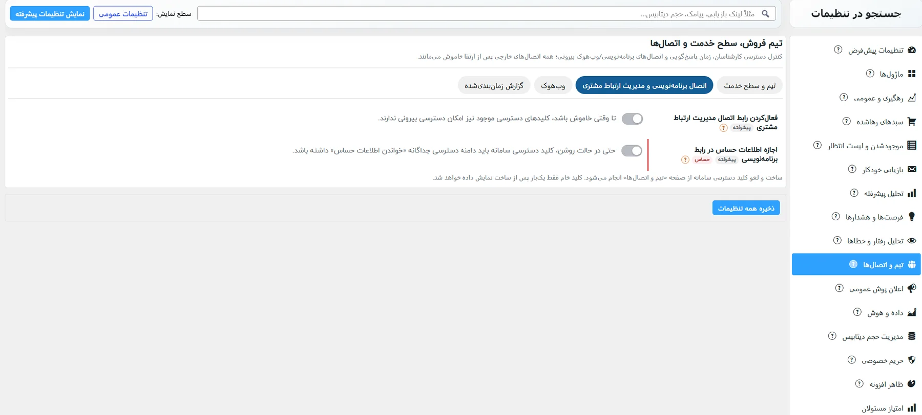Click the shield icon for حریم خصوصی

click(x=912, y=360)
